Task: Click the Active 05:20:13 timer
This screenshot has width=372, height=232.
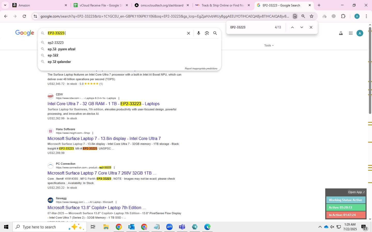Action: [346, 208]
